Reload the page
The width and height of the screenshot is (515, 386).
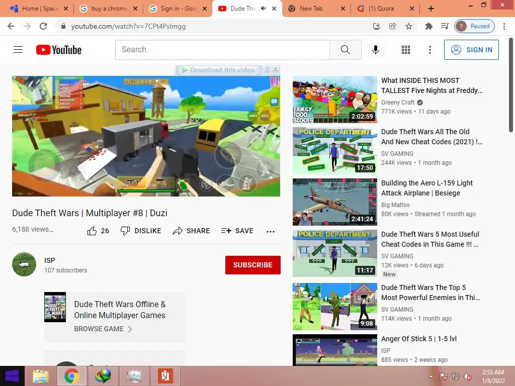point(43,26)
